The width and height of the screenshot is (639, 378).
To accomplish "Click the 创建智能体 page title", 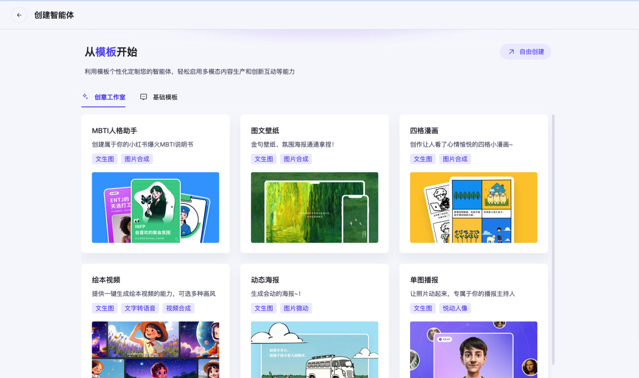I will tap(54, 15).
